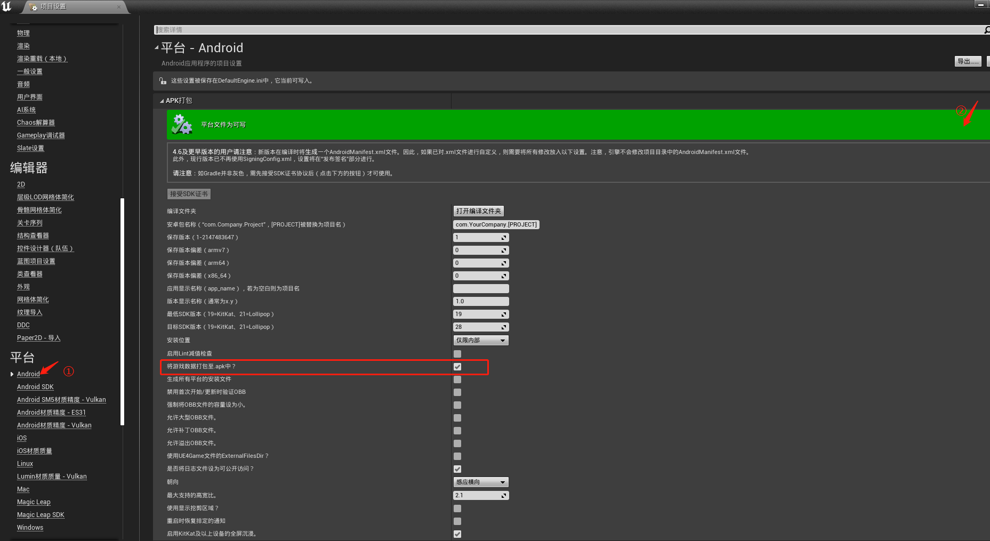Click the 搜索详情 search field
This screenshot has width=990, height=541.
(568, 30)
